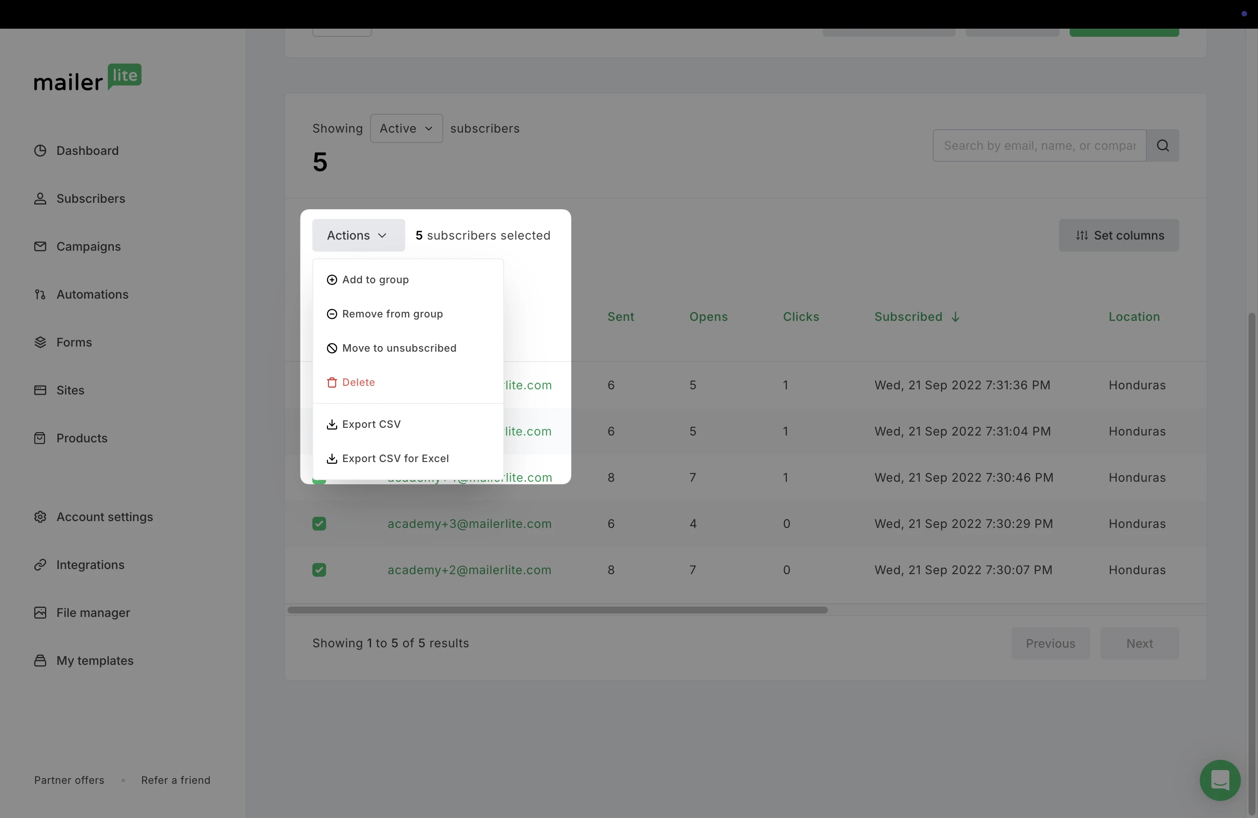Image resolution: width=1258 pixels, height=818 pixels.
Task: Select Export CSV for Excel option
Action: point(395,459)
